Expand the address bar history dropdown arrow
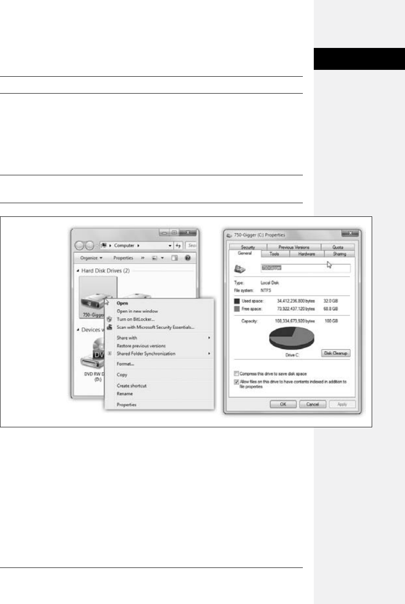The width and height of the screenshot is (405, 604). pyautogui.click(x=170, y=246)
